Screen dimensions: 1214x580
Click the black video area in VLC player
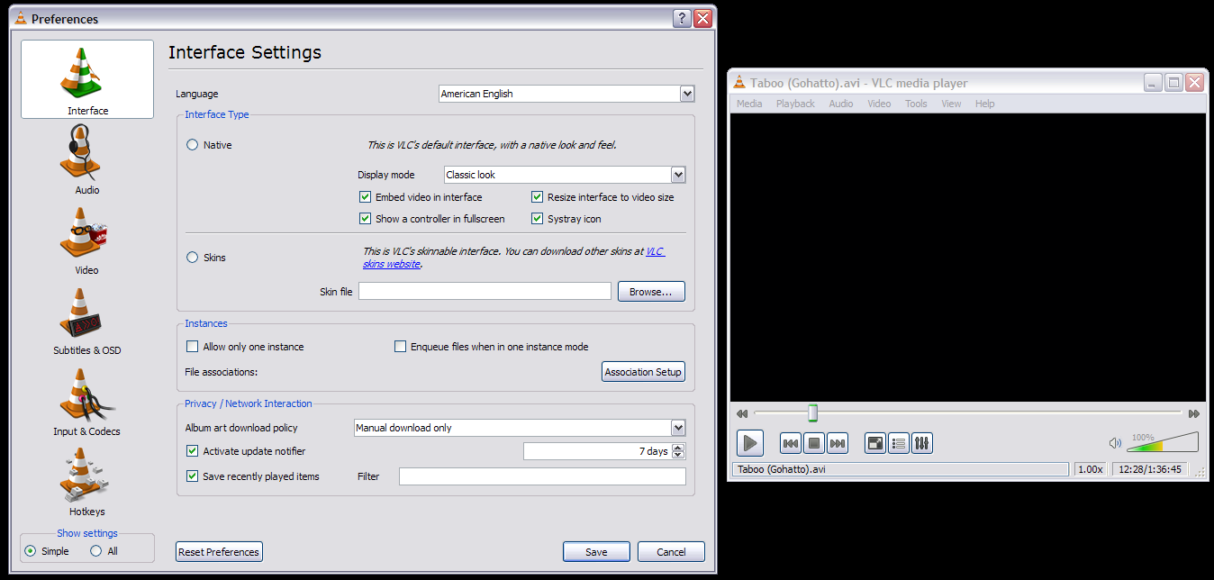968,258
